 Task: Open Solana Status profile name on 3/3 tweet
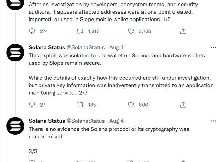[47, 121]
